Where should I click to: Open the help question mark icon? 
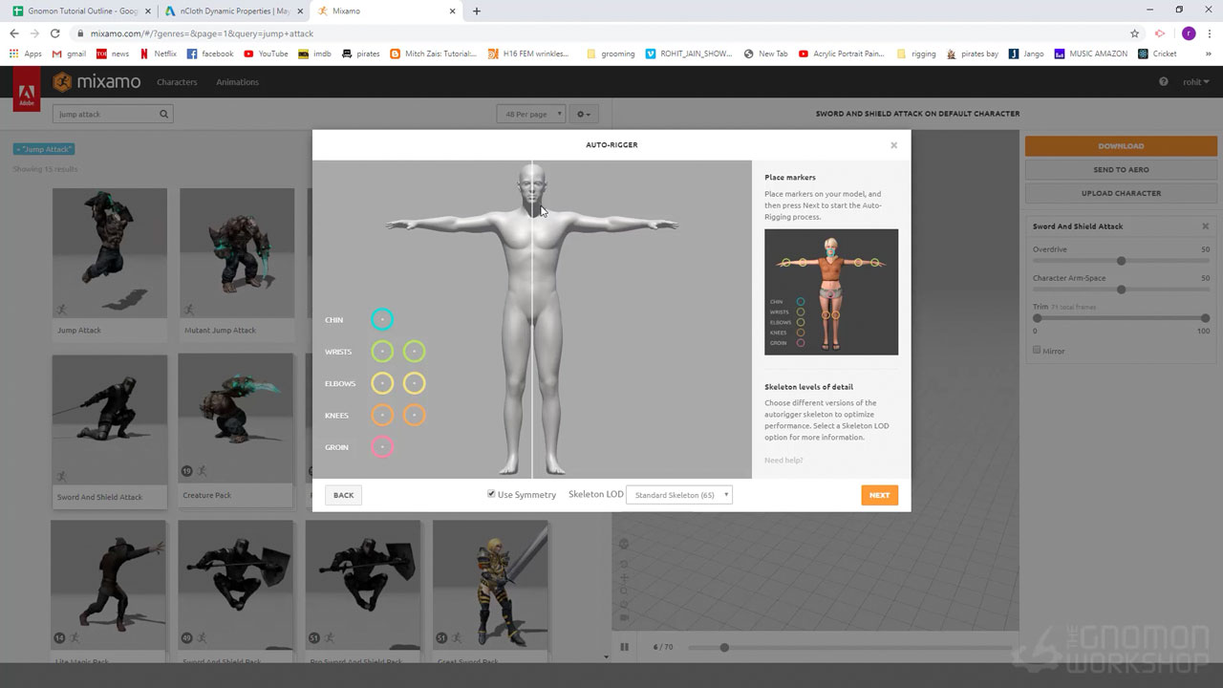click(1163, 82)
